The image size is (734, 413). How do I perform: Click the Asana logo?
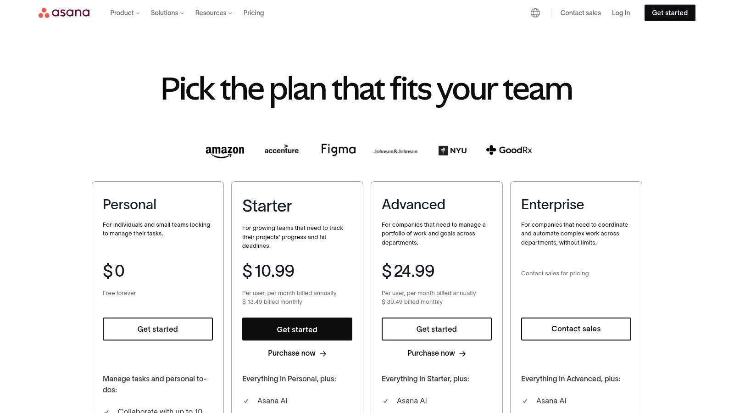click(x=64, y=12)
